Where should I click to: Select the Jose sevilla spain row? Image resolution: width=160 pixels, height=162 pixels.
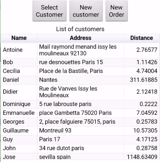80,157
